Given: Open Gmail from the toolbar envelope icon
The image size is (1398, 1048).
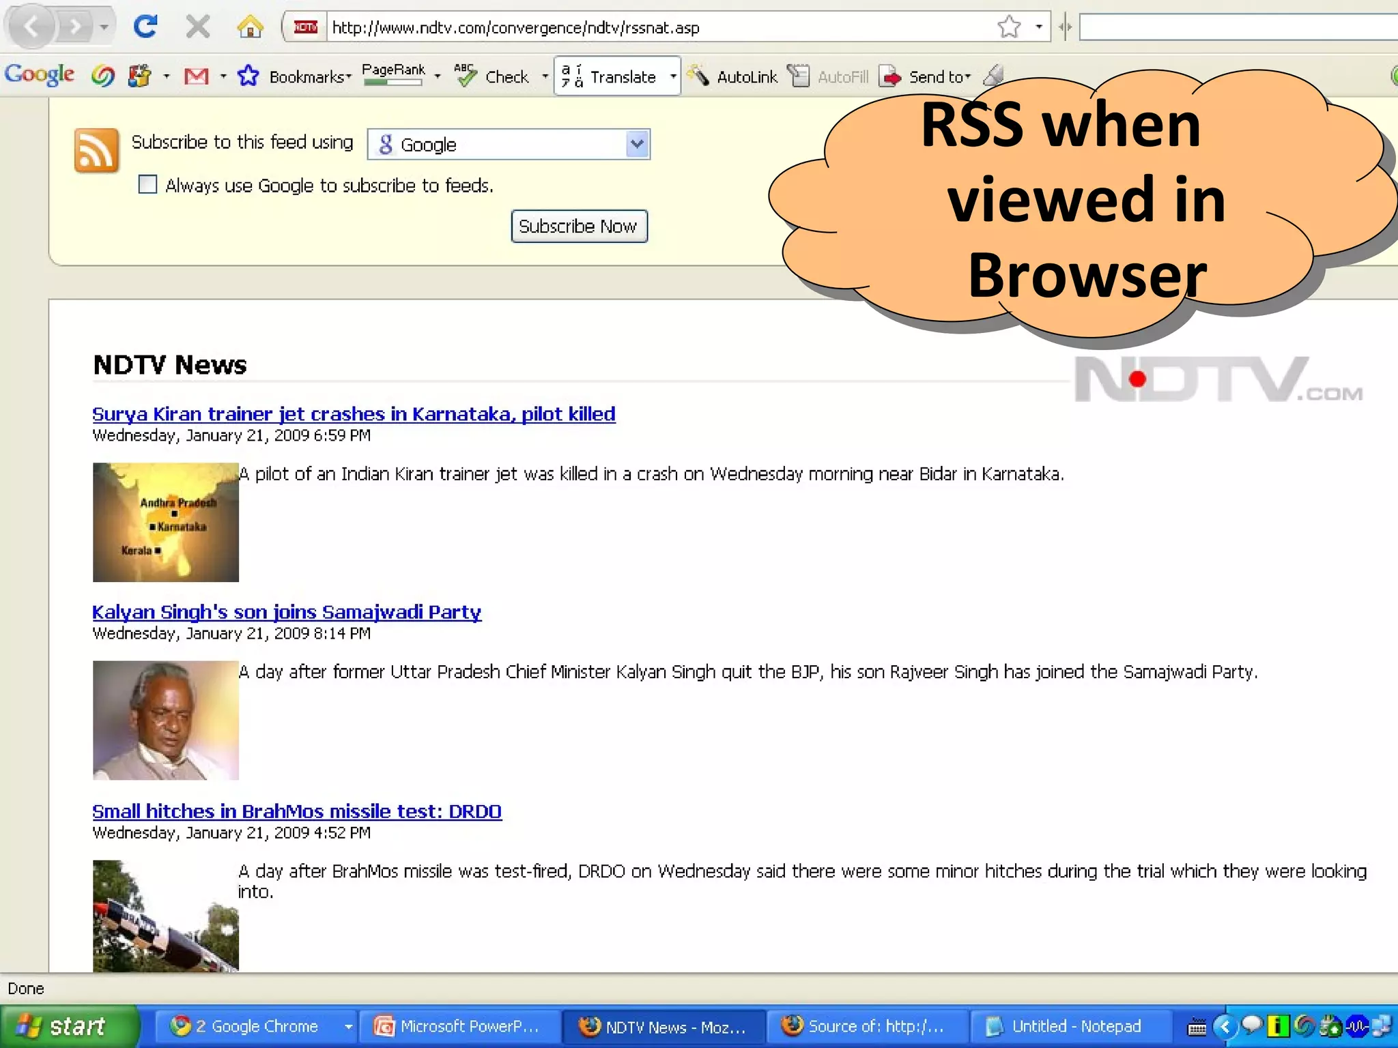Looking at the screenshot, I should (197, 76).
